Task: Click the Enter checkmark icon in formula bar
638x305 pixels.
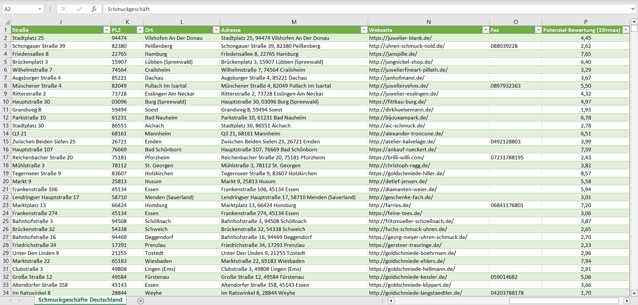Action: pos(79,9)
